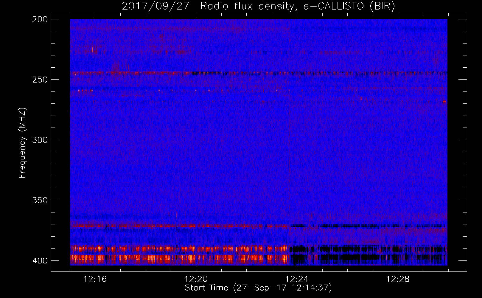Viewport: 482px width, 298px height.
Task: Click the 250 frequency tick label
Action: pos(40,80)
